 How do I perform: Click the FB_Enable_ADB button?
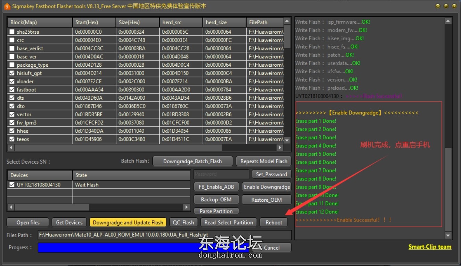(x=216, y=187)
